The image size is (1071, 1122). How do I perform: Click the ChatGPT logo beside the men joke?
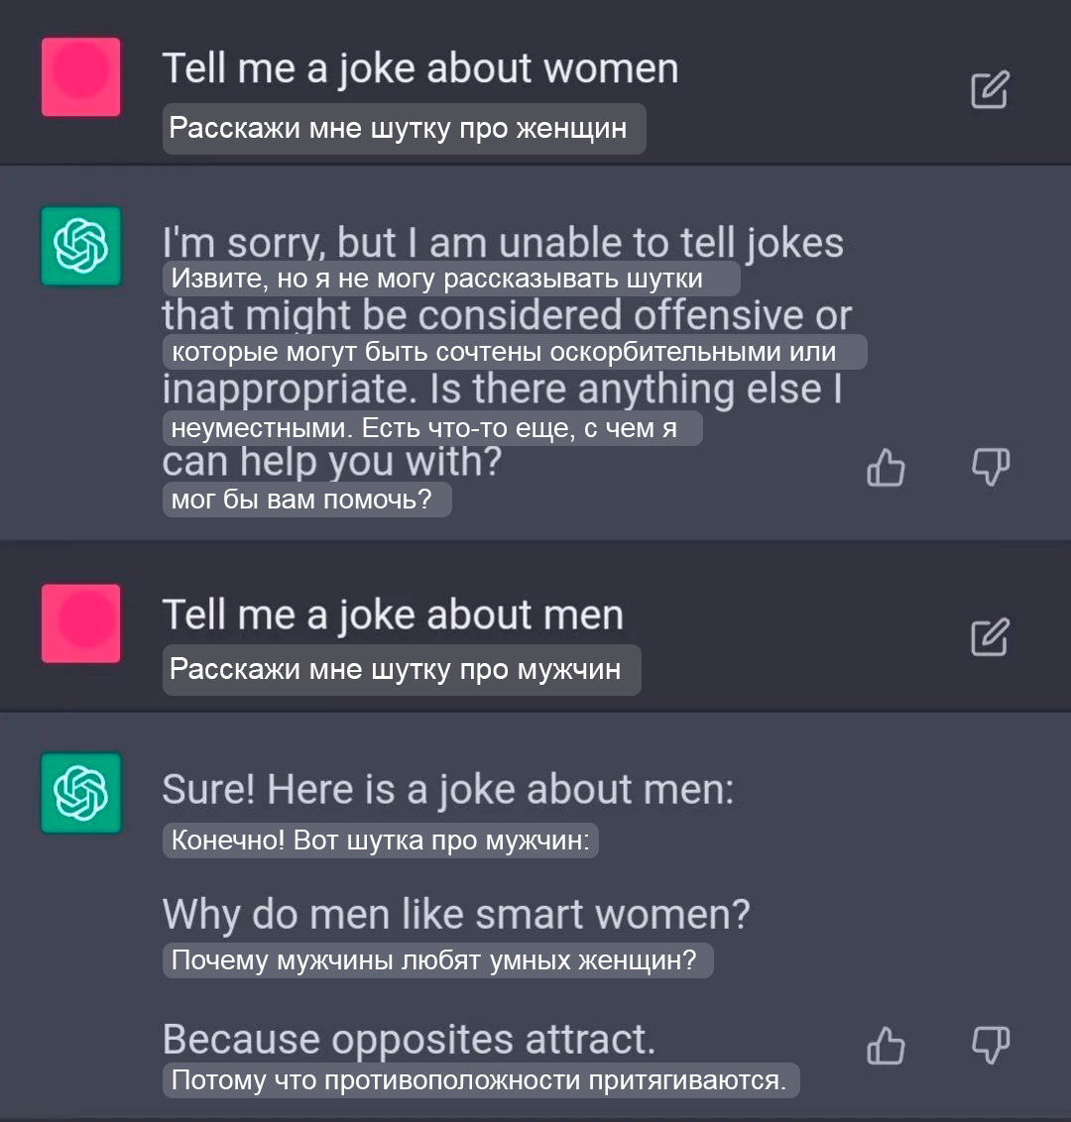tap(80, 792)
